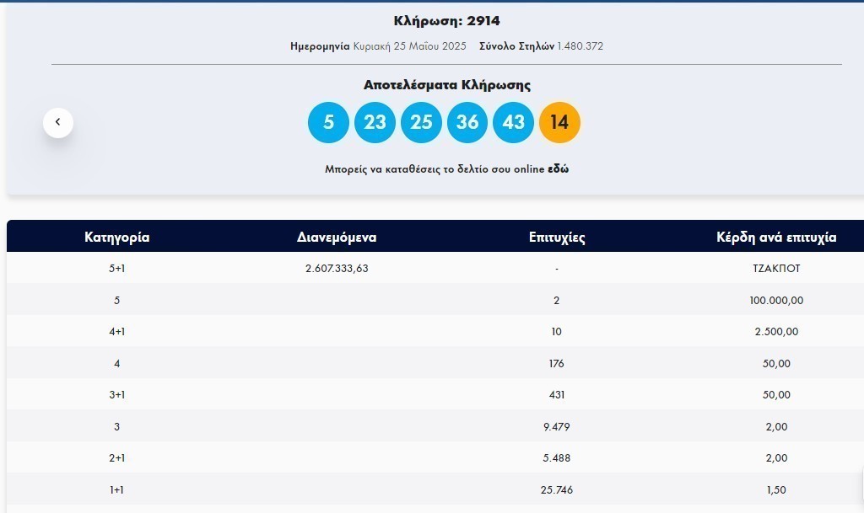Click the total columns value 1.480.372

pyautogui.click(x=580, y=46)
